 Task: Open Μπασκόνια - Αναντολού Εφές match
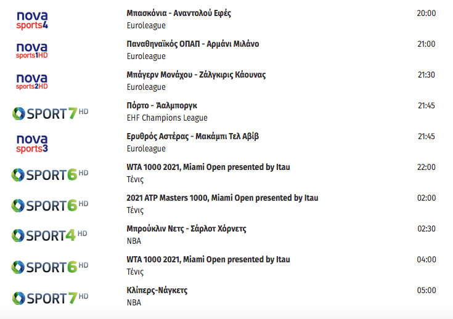coord(179,14)
